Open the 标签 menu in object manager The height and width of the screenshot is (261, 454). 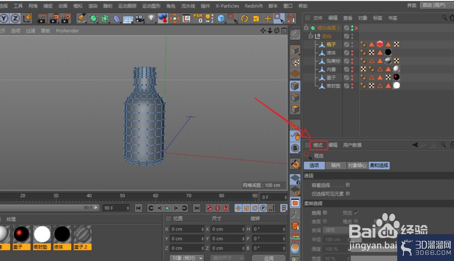[x=377, y=18]
